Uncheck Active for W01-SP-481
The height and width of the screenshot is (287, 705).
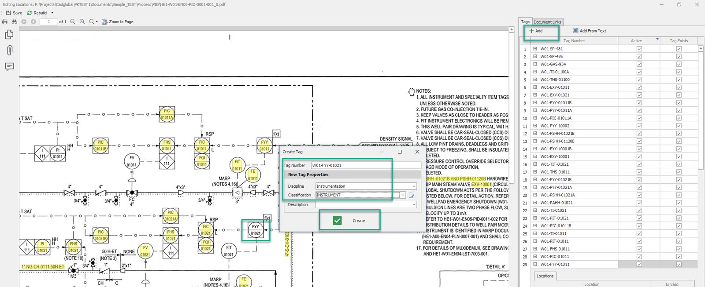(x=639, y=49)
